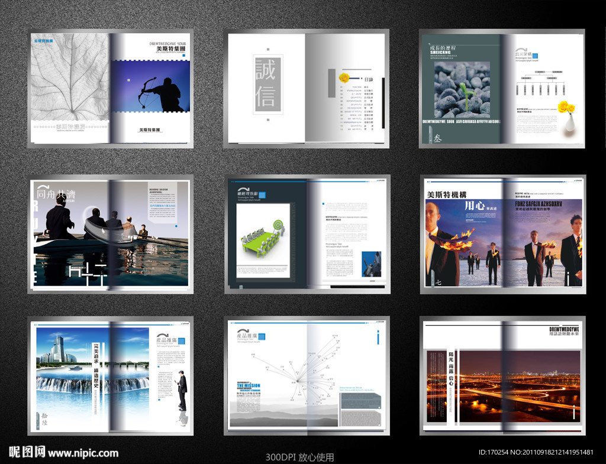The image size is (606, 464).
Task: Click the yellow rose beside 目錄
Action: coord(344,77)
